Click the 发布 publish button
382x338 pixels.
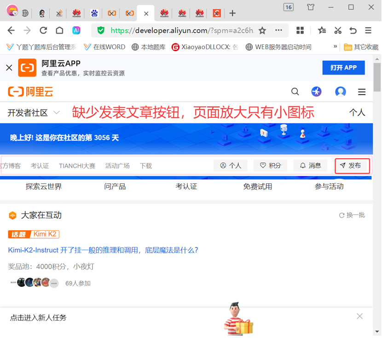(352, 166)
